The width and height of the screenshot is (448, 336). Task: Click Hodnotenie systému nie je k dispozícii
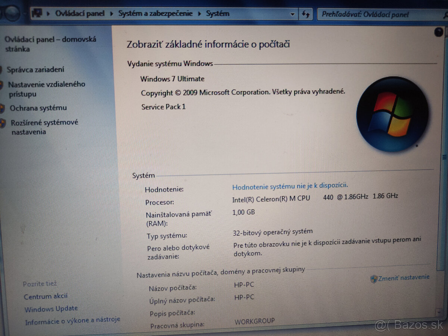[x=290, y=186]
